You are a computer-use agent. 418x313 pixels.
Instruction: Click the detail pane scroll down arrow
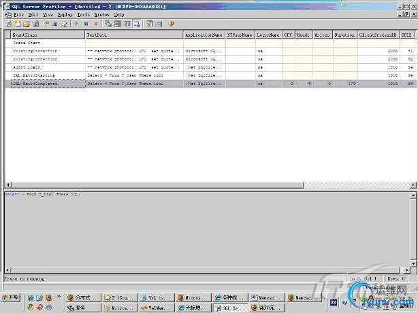click(x=413, y=263)
